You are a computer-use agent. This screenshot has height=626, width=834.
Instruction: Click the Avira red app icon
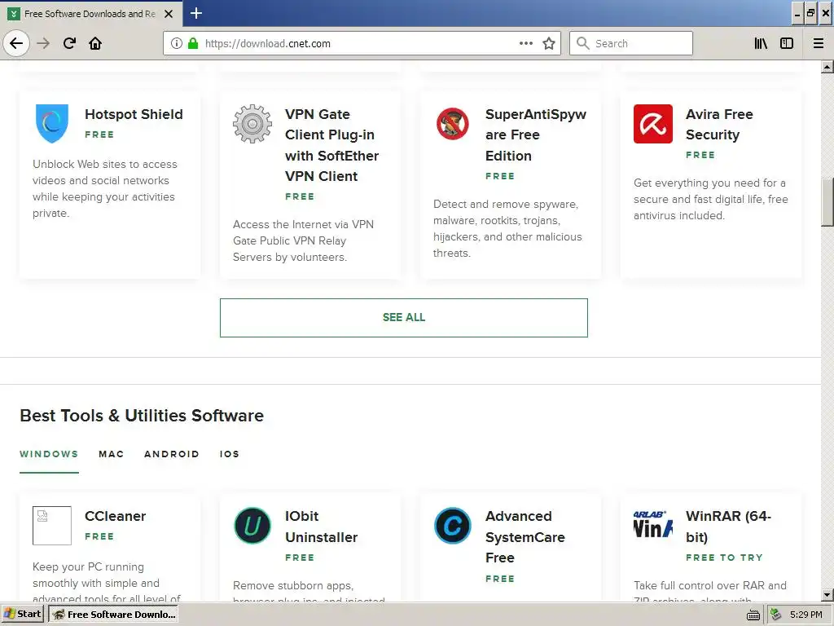653,124
